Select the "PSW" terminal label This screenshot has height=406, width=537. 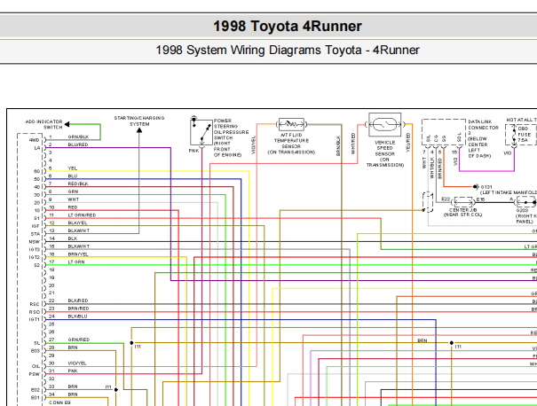(x=35, y=374)
